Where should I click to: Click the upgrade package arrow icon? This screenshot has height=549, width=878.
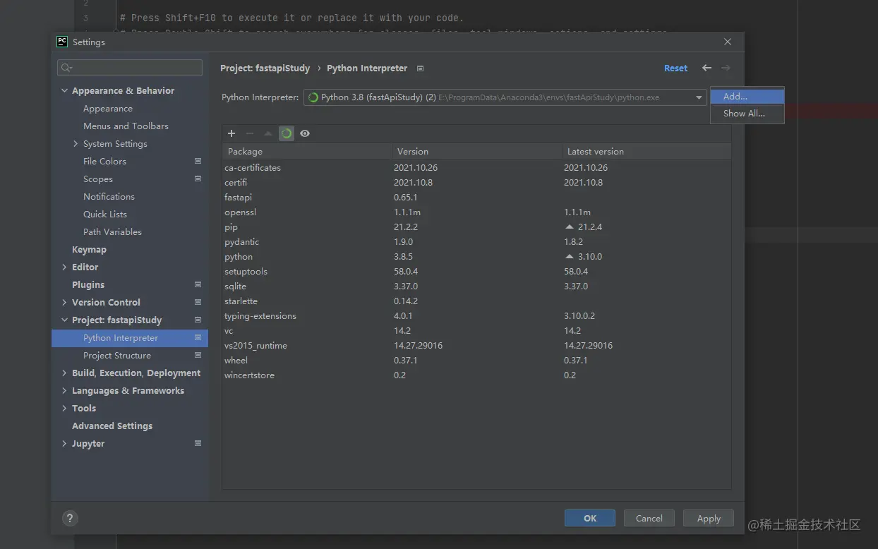coord(267,133)
